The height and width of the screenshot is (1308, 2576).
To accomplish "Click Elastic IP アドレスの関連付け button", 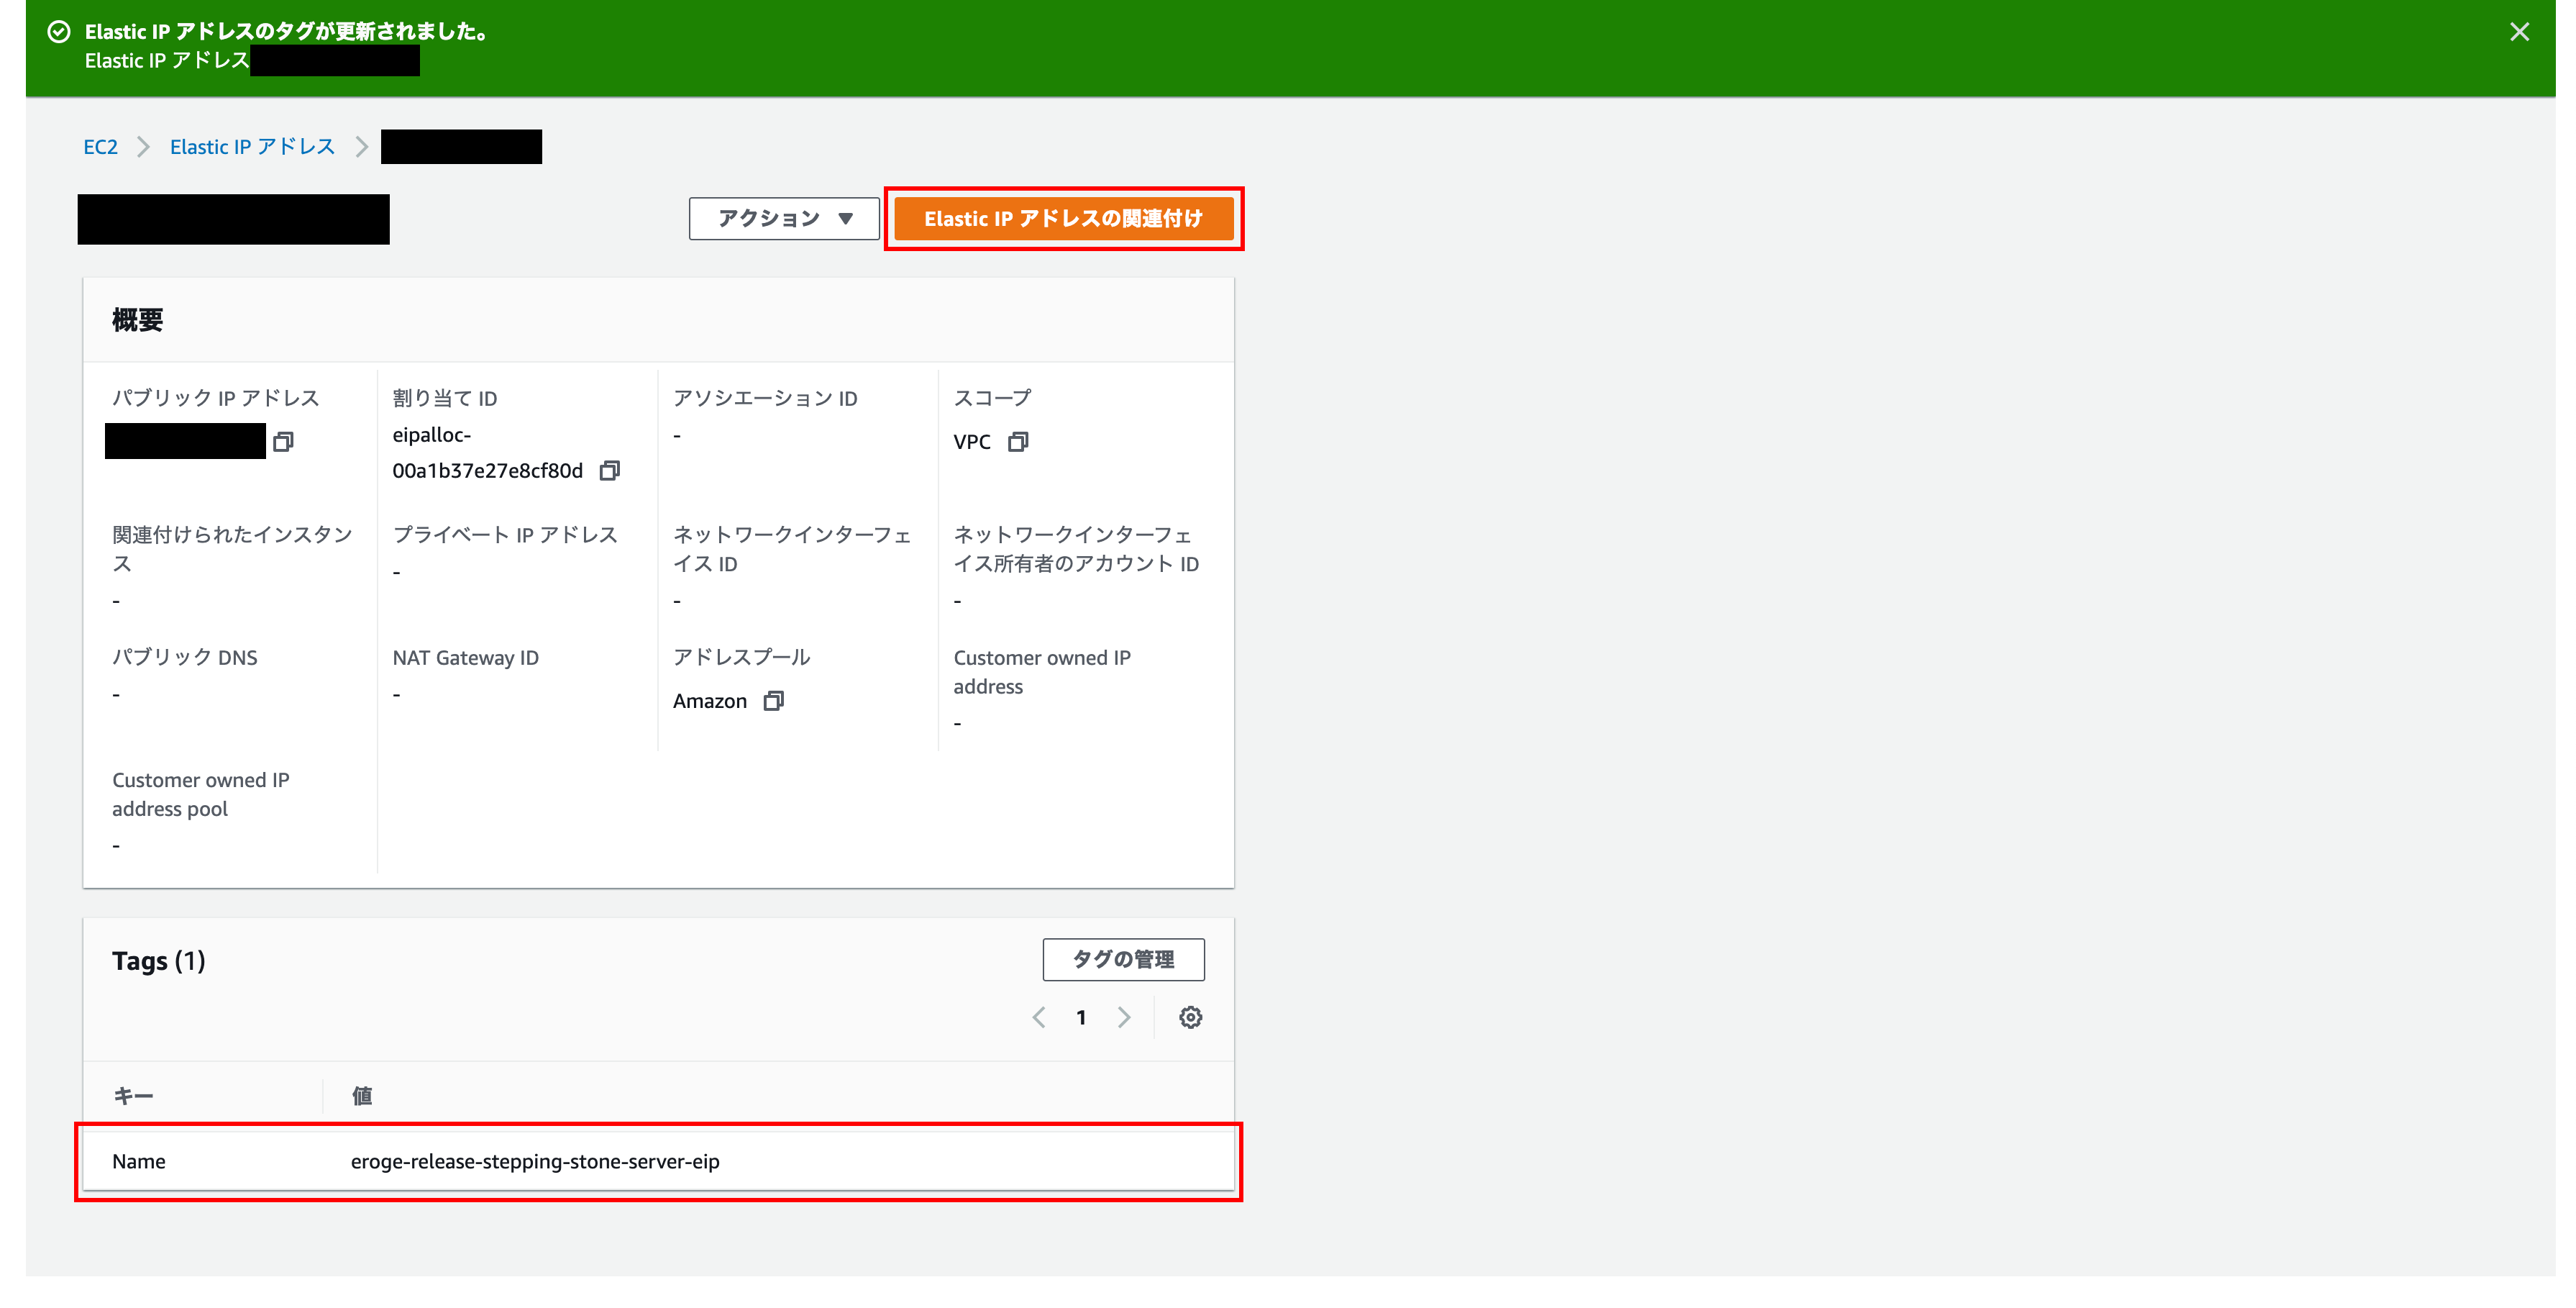I will 1063,218.
